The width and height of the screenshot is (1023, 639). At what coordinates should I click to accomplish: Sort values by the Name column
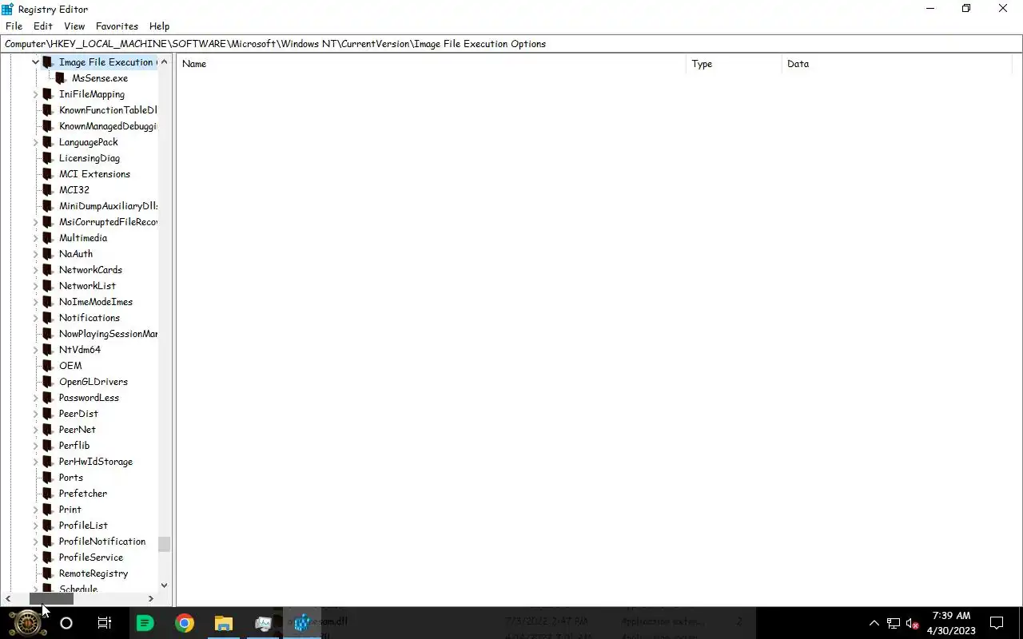point(432,64)
